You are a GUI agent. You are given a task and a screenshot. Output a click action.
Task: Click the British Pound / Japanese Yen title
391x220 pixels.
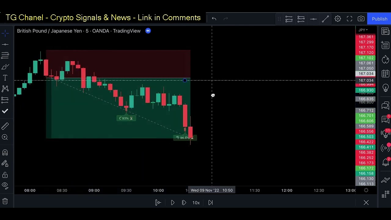tap(79, 31)
